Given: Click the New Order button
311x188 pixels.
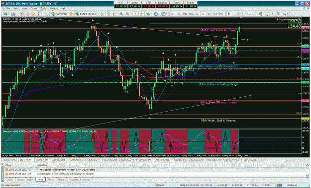Looking at the screenshot, I should (59, 14).
